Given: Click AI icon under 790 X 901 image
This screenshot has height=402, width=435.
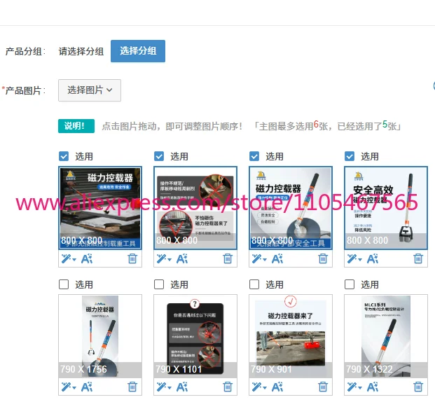Looking at the screenshot, I should point(277,387).
